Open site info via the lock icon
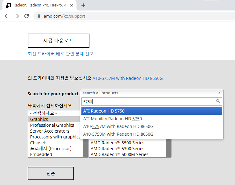The image size is (235, 185). [x=39, y=16]
